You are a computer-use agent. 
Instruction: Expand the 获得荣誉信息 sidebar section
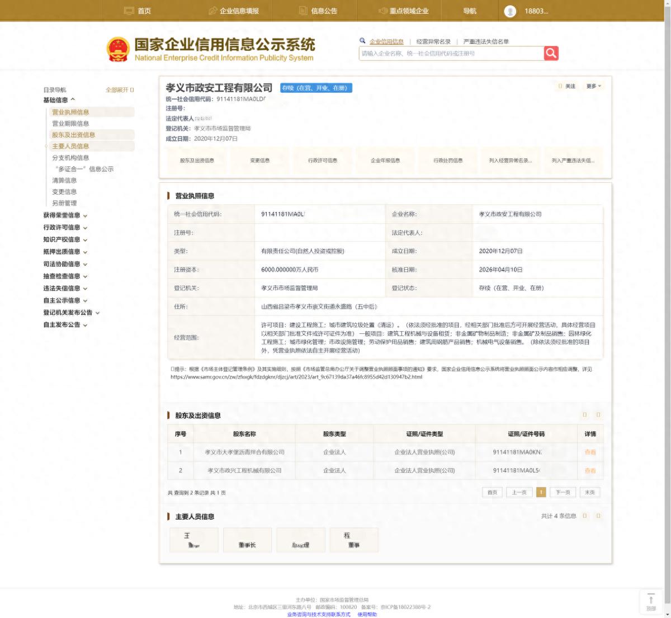[x=65, y=215]
